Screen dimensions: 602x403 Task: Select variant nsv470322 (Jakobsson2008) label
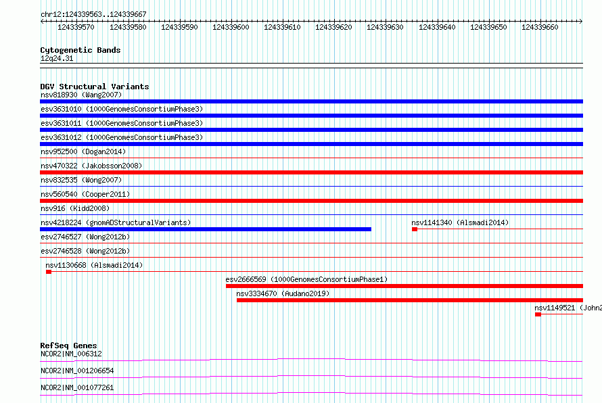coord(91,166)
